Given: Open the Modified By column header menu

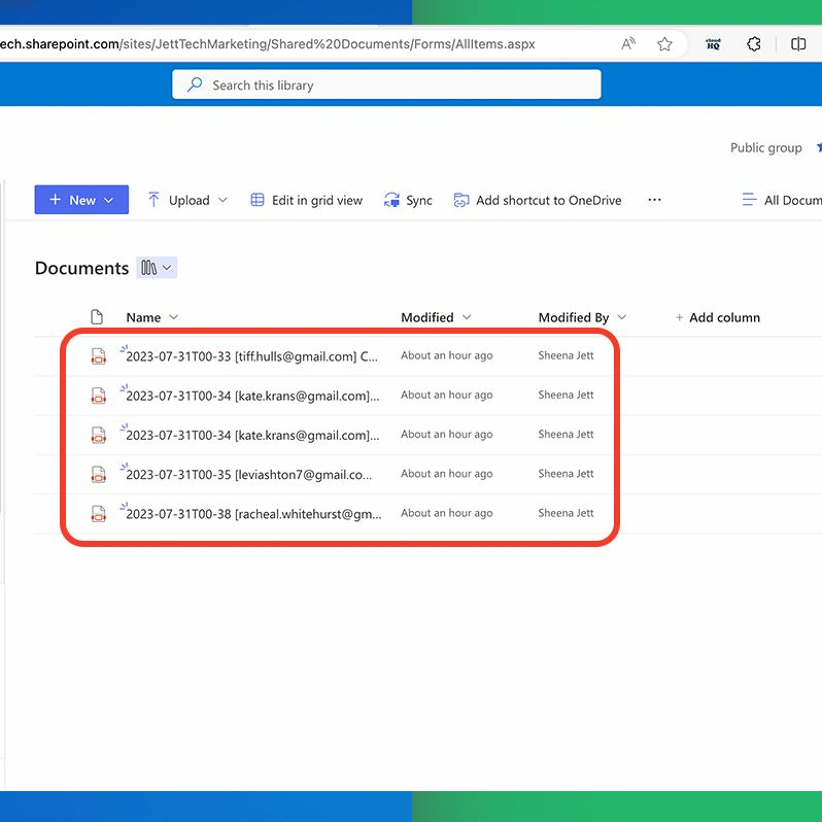Looking at the screenshot, I should [x=573, y=317].
